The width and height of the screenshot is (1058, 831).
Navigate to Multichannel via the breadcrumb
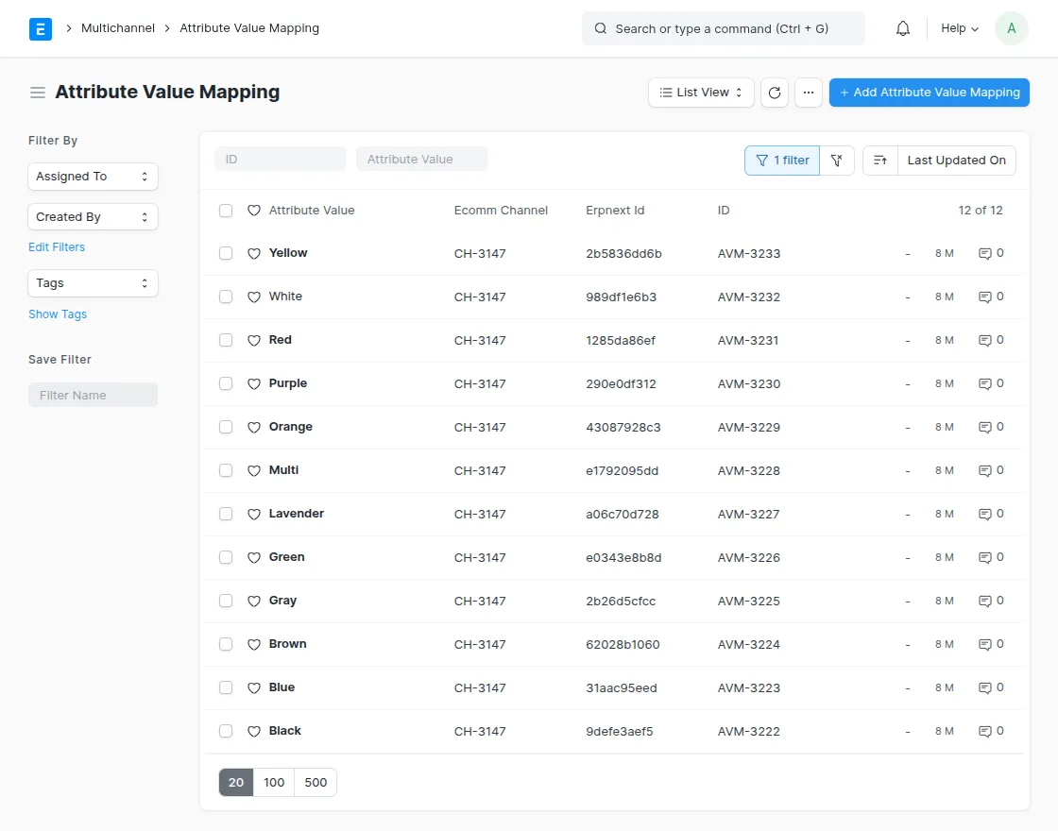117,28
